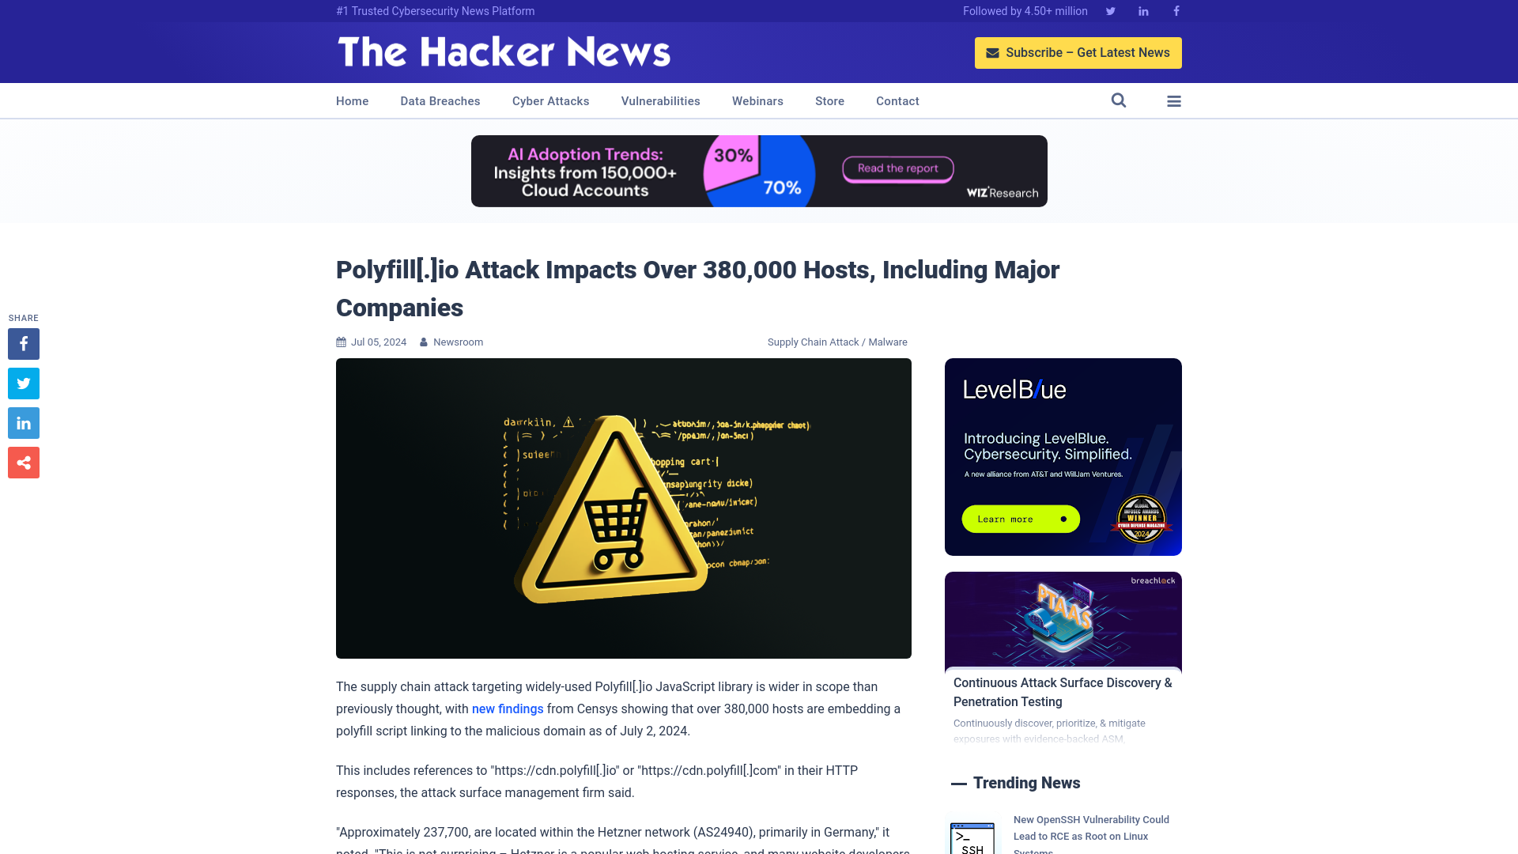
Task: Click the LinkedIn share icon
Action: coord(23,422)
